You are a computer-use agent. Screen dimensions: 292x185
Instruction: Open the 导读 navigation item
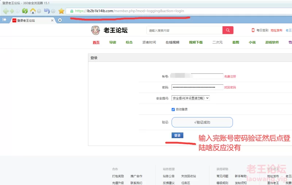pos(113,42)
